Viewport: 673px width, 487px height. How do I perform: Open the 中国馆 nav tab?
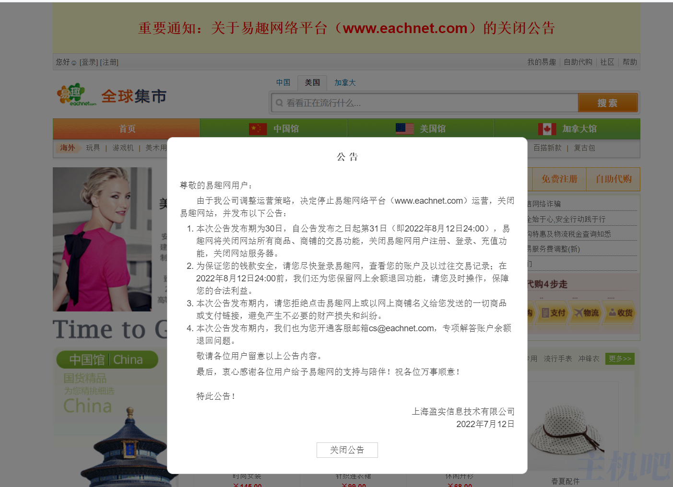point(273,128)
